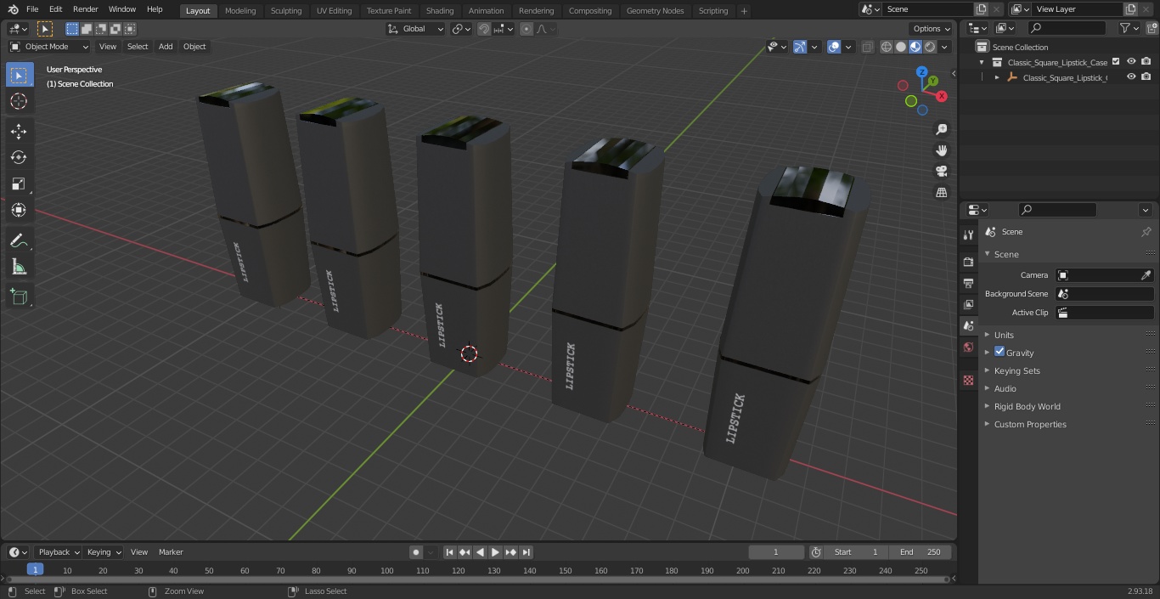Image resolution: width=1160 pixels, height=599 pixels.
Task: Click the pan view hand icon
Action: pos(941,150)
